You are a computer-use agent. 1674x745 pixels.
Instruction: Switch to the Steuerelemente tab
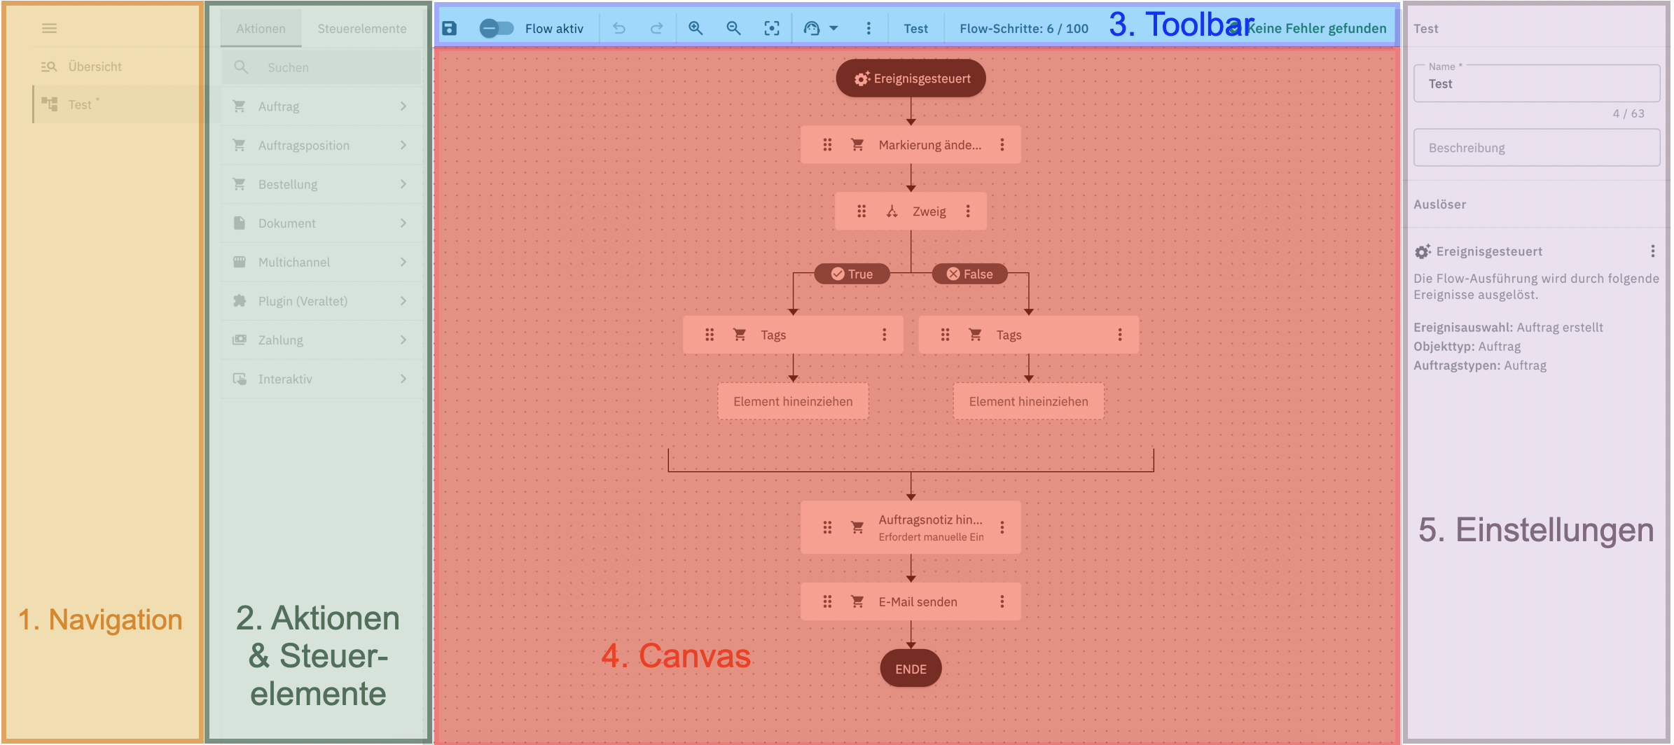362,28
